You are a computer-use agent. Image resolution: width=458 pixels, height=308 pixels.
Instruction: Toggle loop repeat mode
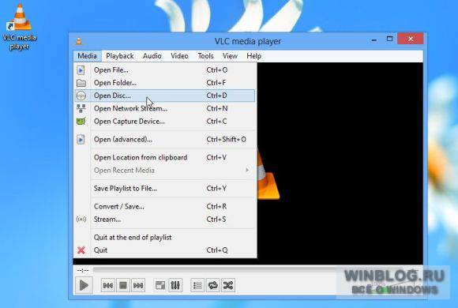point(213,285)
